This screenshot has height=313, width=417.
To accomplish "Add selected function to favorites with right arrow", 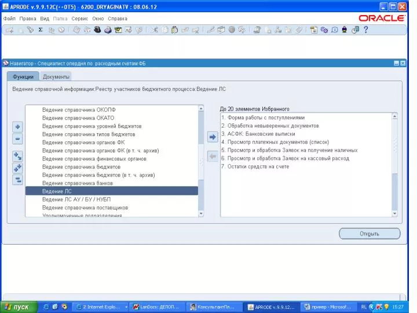I will [213, 137].
